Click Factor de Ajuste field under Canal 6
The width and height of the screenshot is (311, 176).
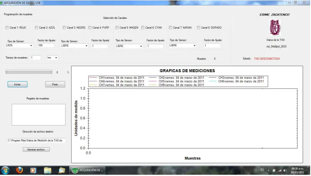155,46
